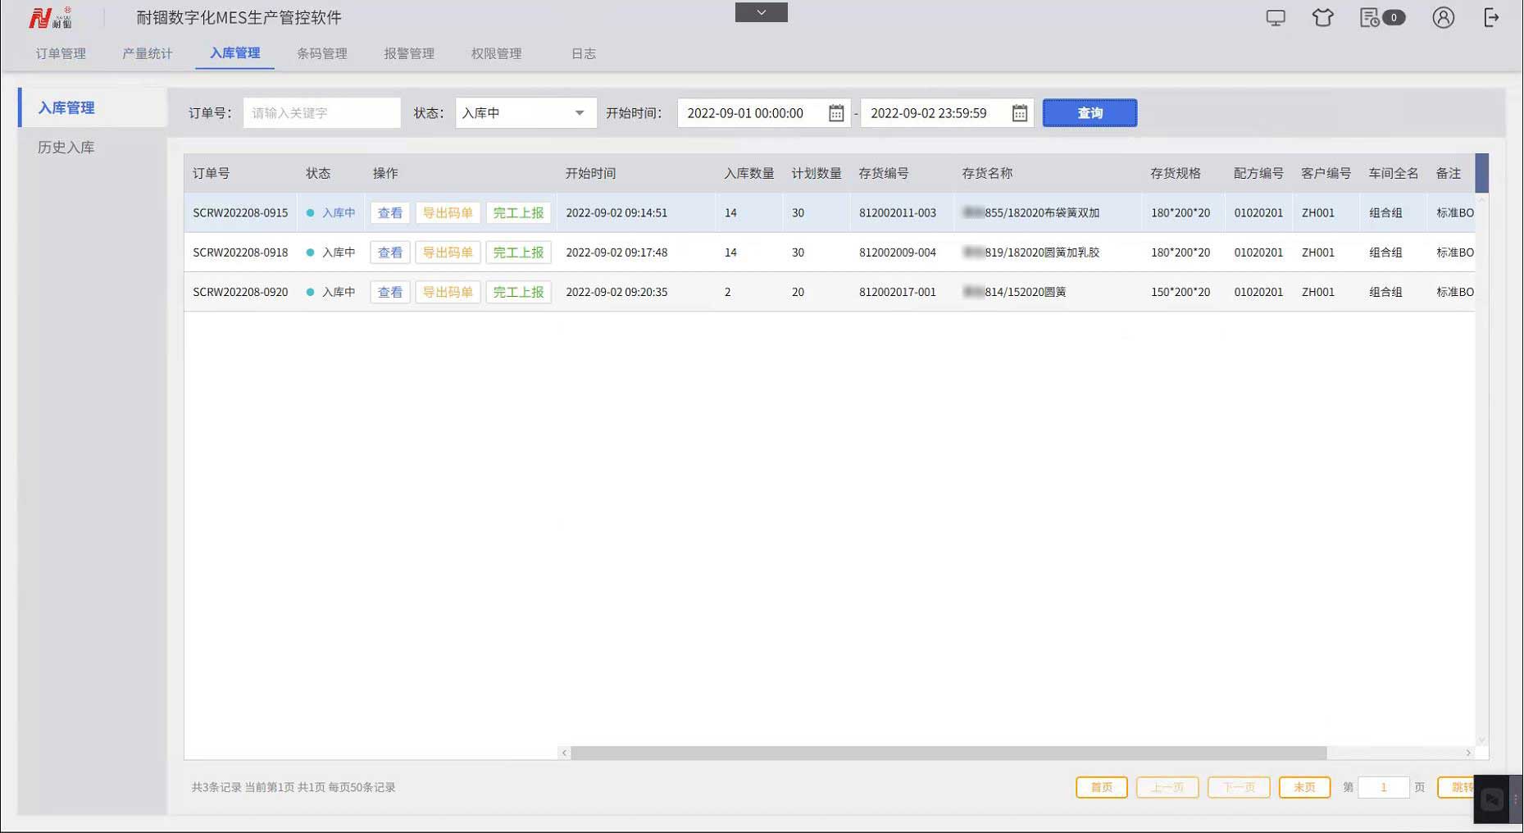Open the end time calendar icon
The height and width of the screenshot is (833, 1524).
coord(1019,113)
